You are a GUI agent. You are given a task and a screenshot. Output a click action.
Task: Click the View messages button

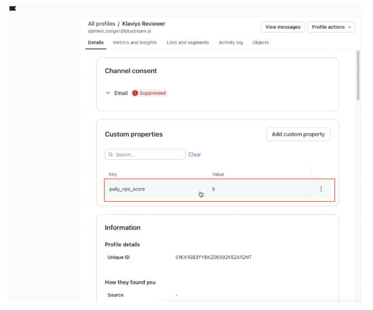pyautogui.click(x=283, y=27)
